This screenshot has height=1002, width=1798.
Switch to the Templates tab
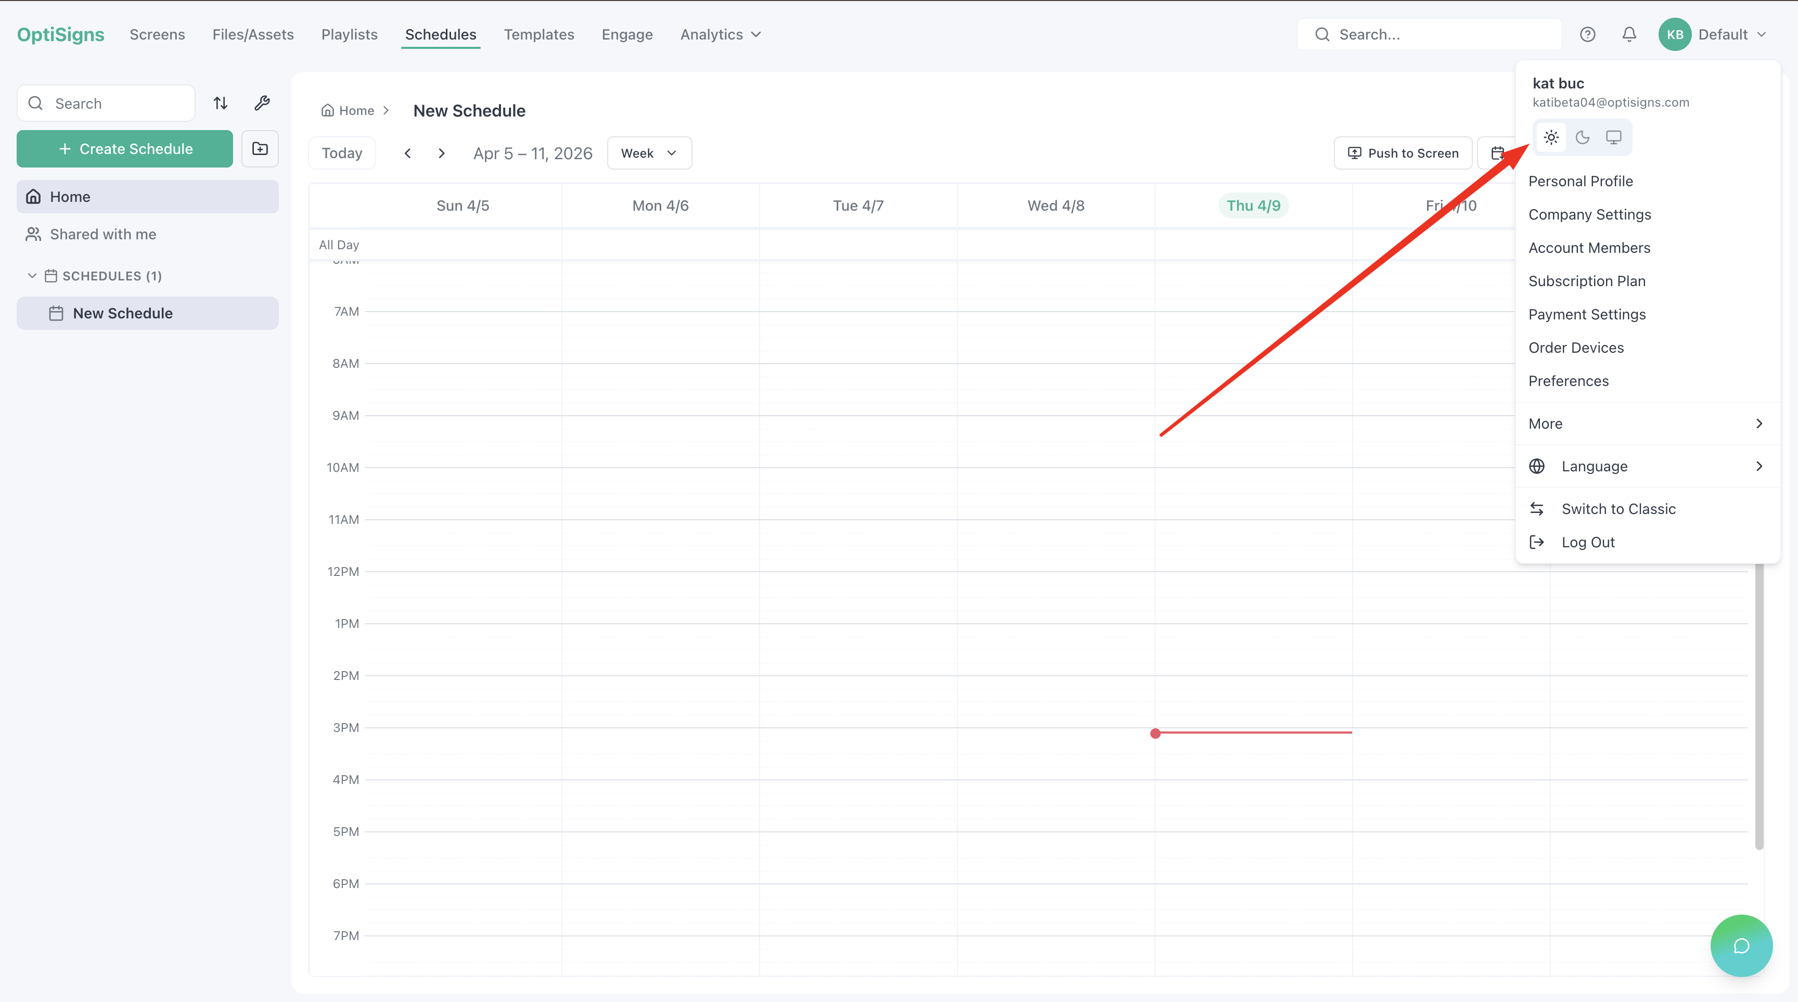(539, 33)
